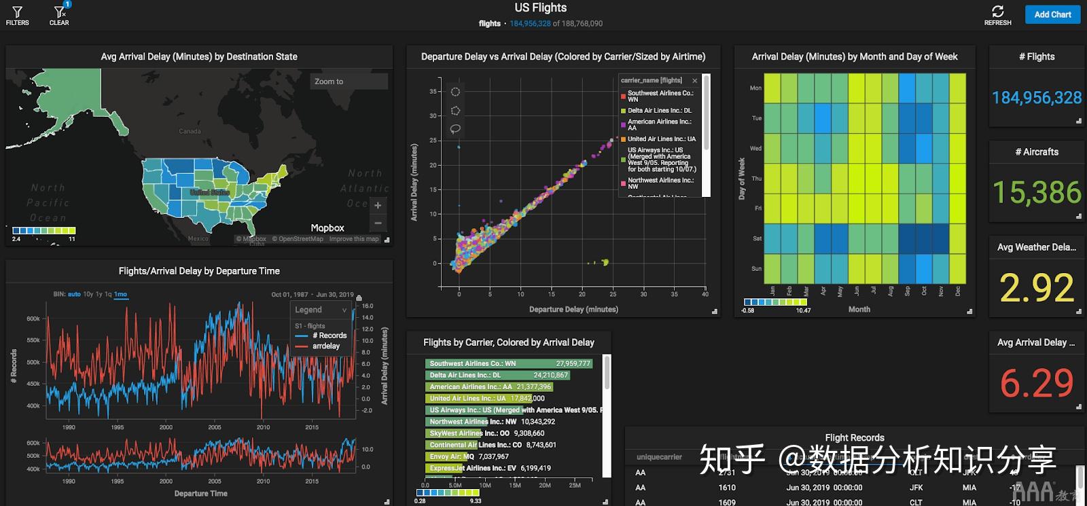The height and width of the screenshot is (506, 1087).
Task: Select the 1mo bin option
Action: coord(120,294)
